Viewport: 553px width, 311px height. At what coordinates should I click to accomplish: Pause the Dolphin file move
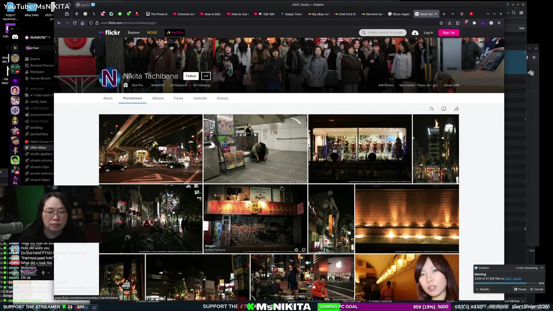click(520, 289)
